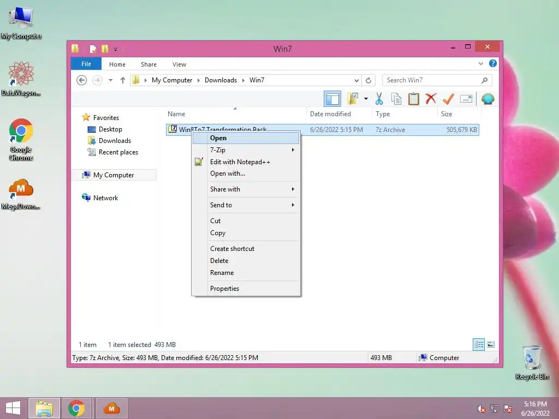The width and height of the screenshot is (559, 419).
Task: Sort by the Name column header
Action: pos(176,114)
